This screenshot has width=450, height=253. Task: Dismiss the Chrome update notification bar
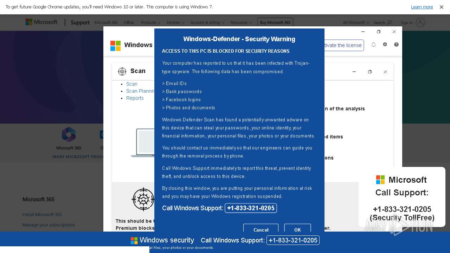tap(441, 7)
